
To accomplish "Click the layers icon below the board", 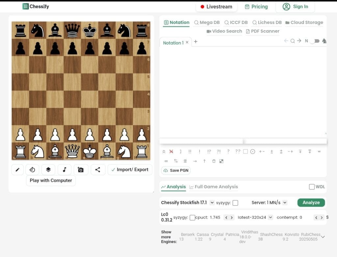I will pos(48,170).
